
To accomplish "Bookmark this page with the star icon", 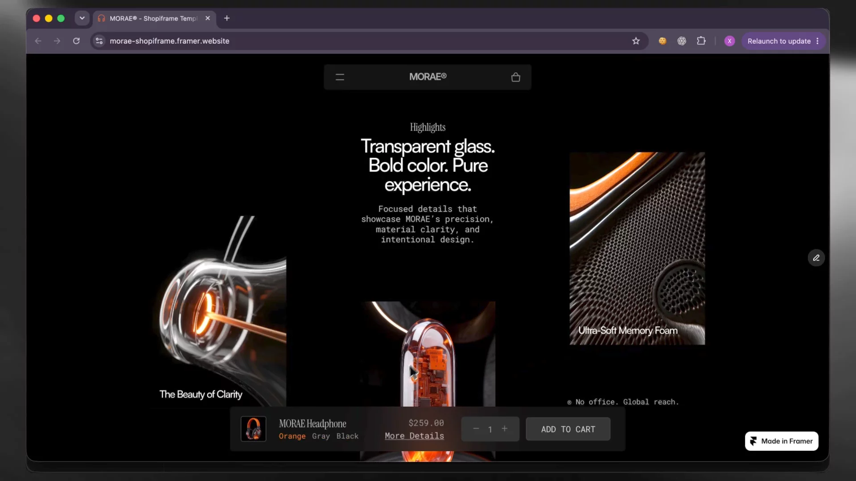I will click(x=636, y=41).
